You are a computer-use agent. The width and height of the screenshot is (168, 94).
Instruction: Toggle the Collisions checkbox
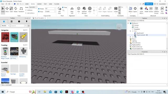click(x=26, y=10)
